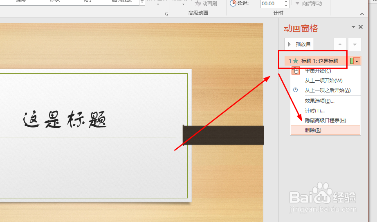Click the green timing bar of the animation
The height and width of the screenshot is (222, 377).
352,61
